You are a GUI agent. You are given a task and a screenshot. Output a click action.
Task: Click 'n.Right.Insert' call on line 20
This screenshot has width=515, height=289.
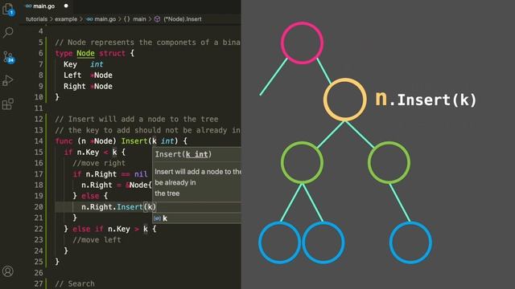pos(112,207)
